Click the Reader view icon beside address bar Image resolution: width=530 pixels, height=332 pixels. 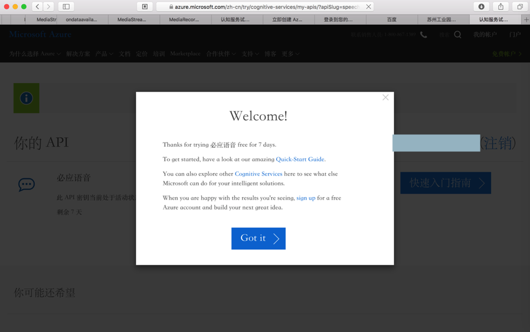145,6
